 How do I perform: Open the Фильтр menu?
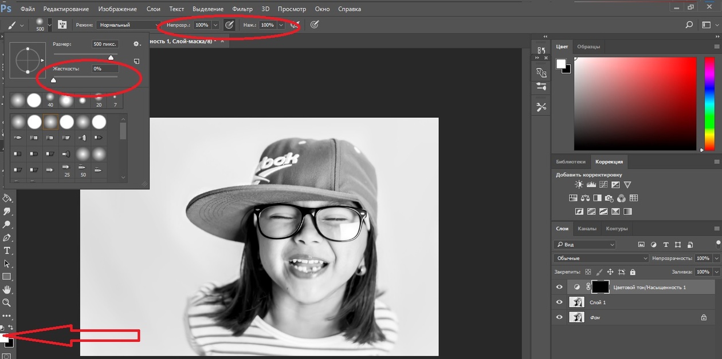[242, 9]
